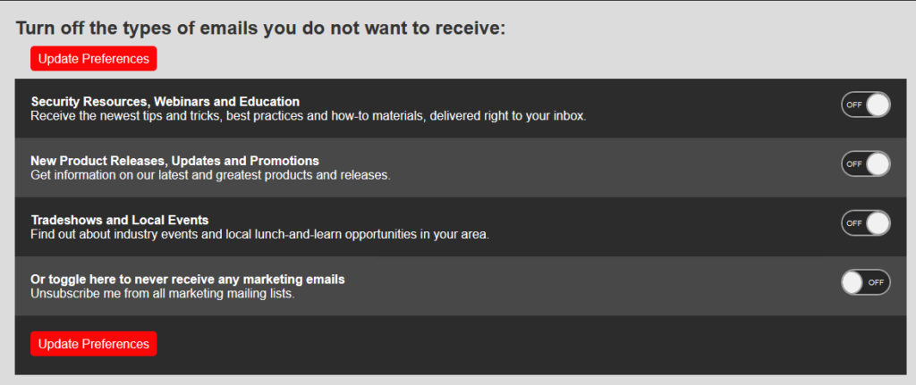Click 'Or toggle here to never receive' title
This screenshot has height=385, width=916.
click(188, 280)
